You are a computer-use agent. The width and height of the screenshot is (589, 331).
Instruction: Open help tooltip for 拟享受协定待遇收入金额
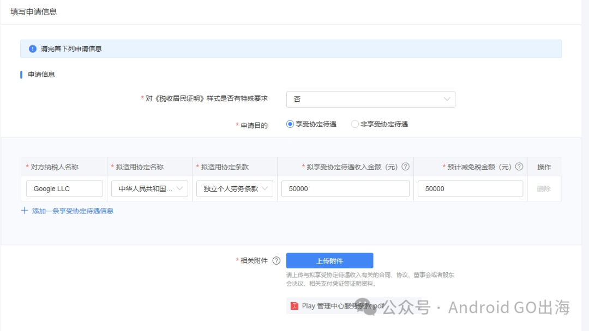click(405, 167)
